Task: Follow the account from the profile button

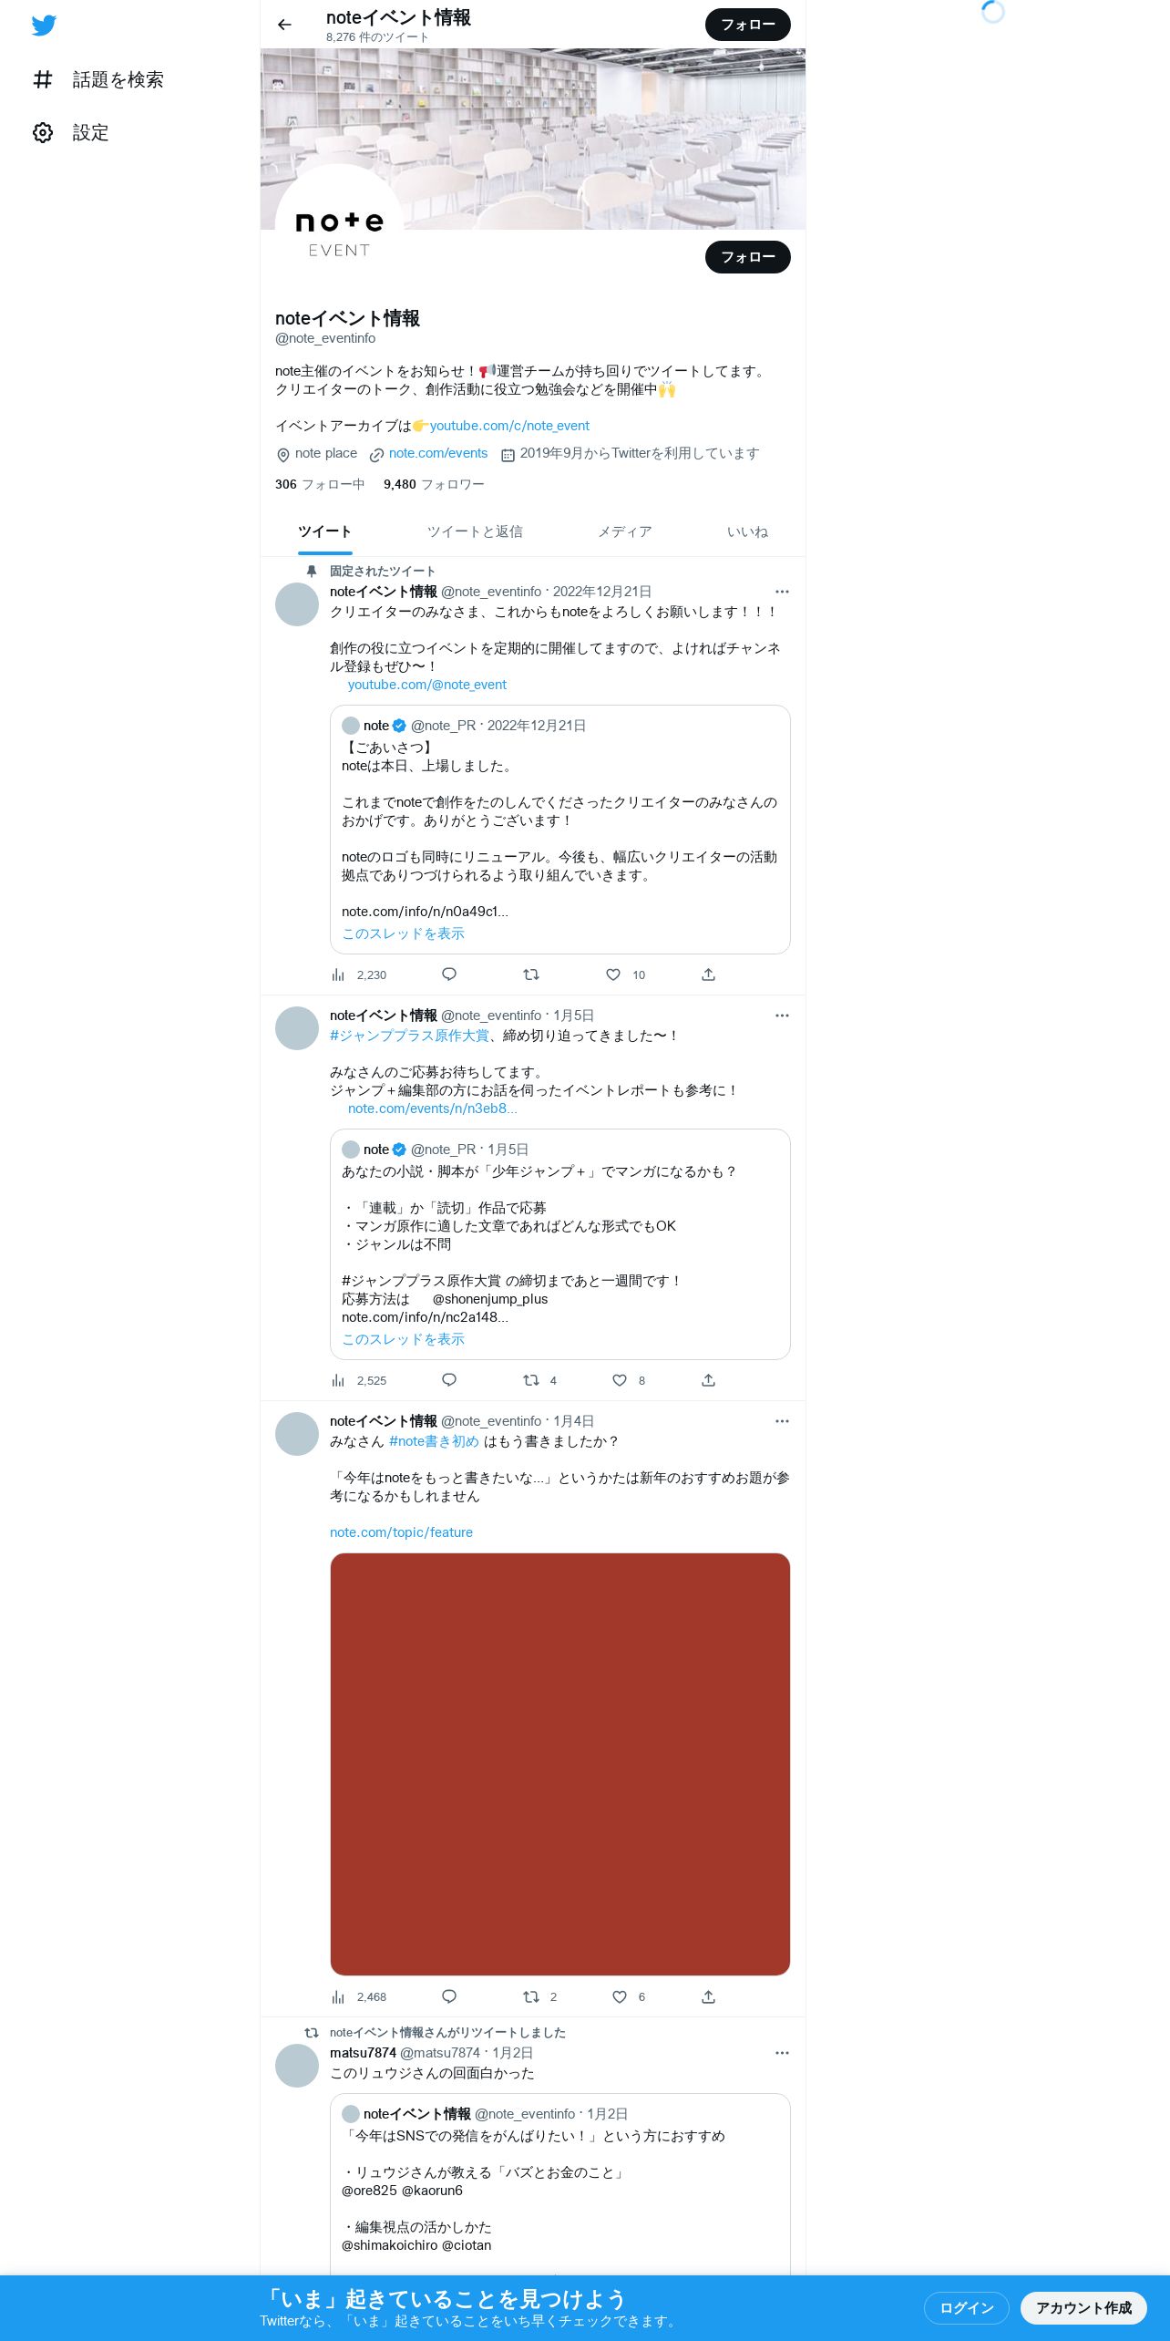Action: [748, 257]
